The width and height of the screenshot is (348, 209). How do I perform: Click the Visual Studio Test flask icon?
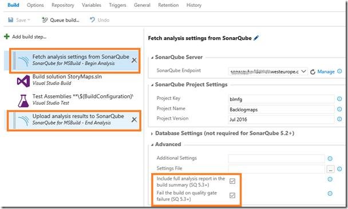pos(23,101)
